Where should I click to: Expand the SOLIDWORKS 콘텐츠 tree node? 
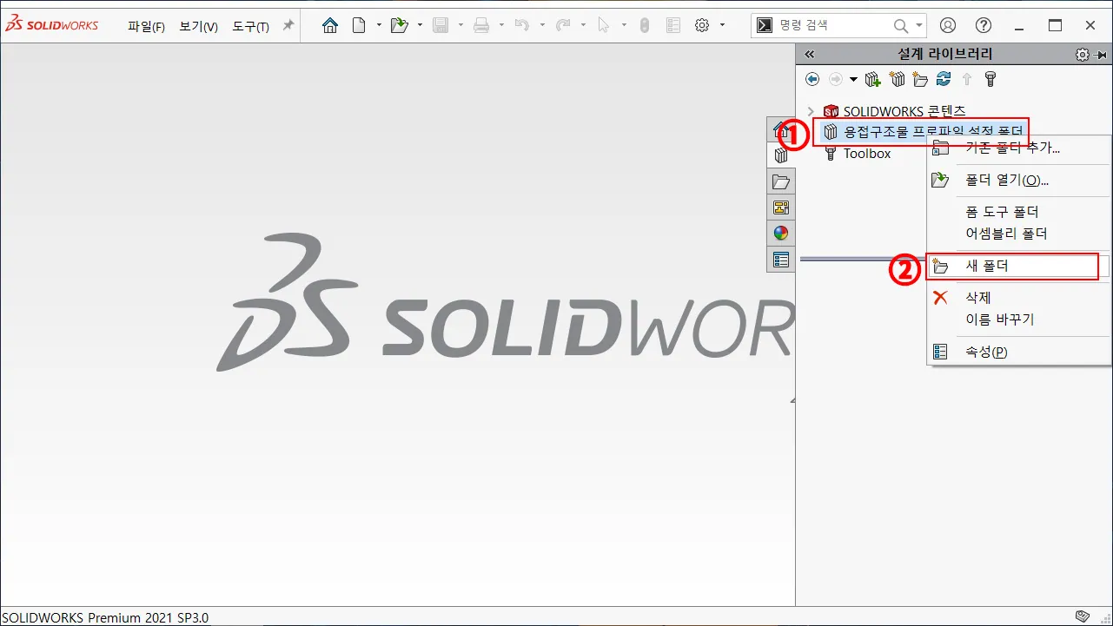tap(811, 111)
